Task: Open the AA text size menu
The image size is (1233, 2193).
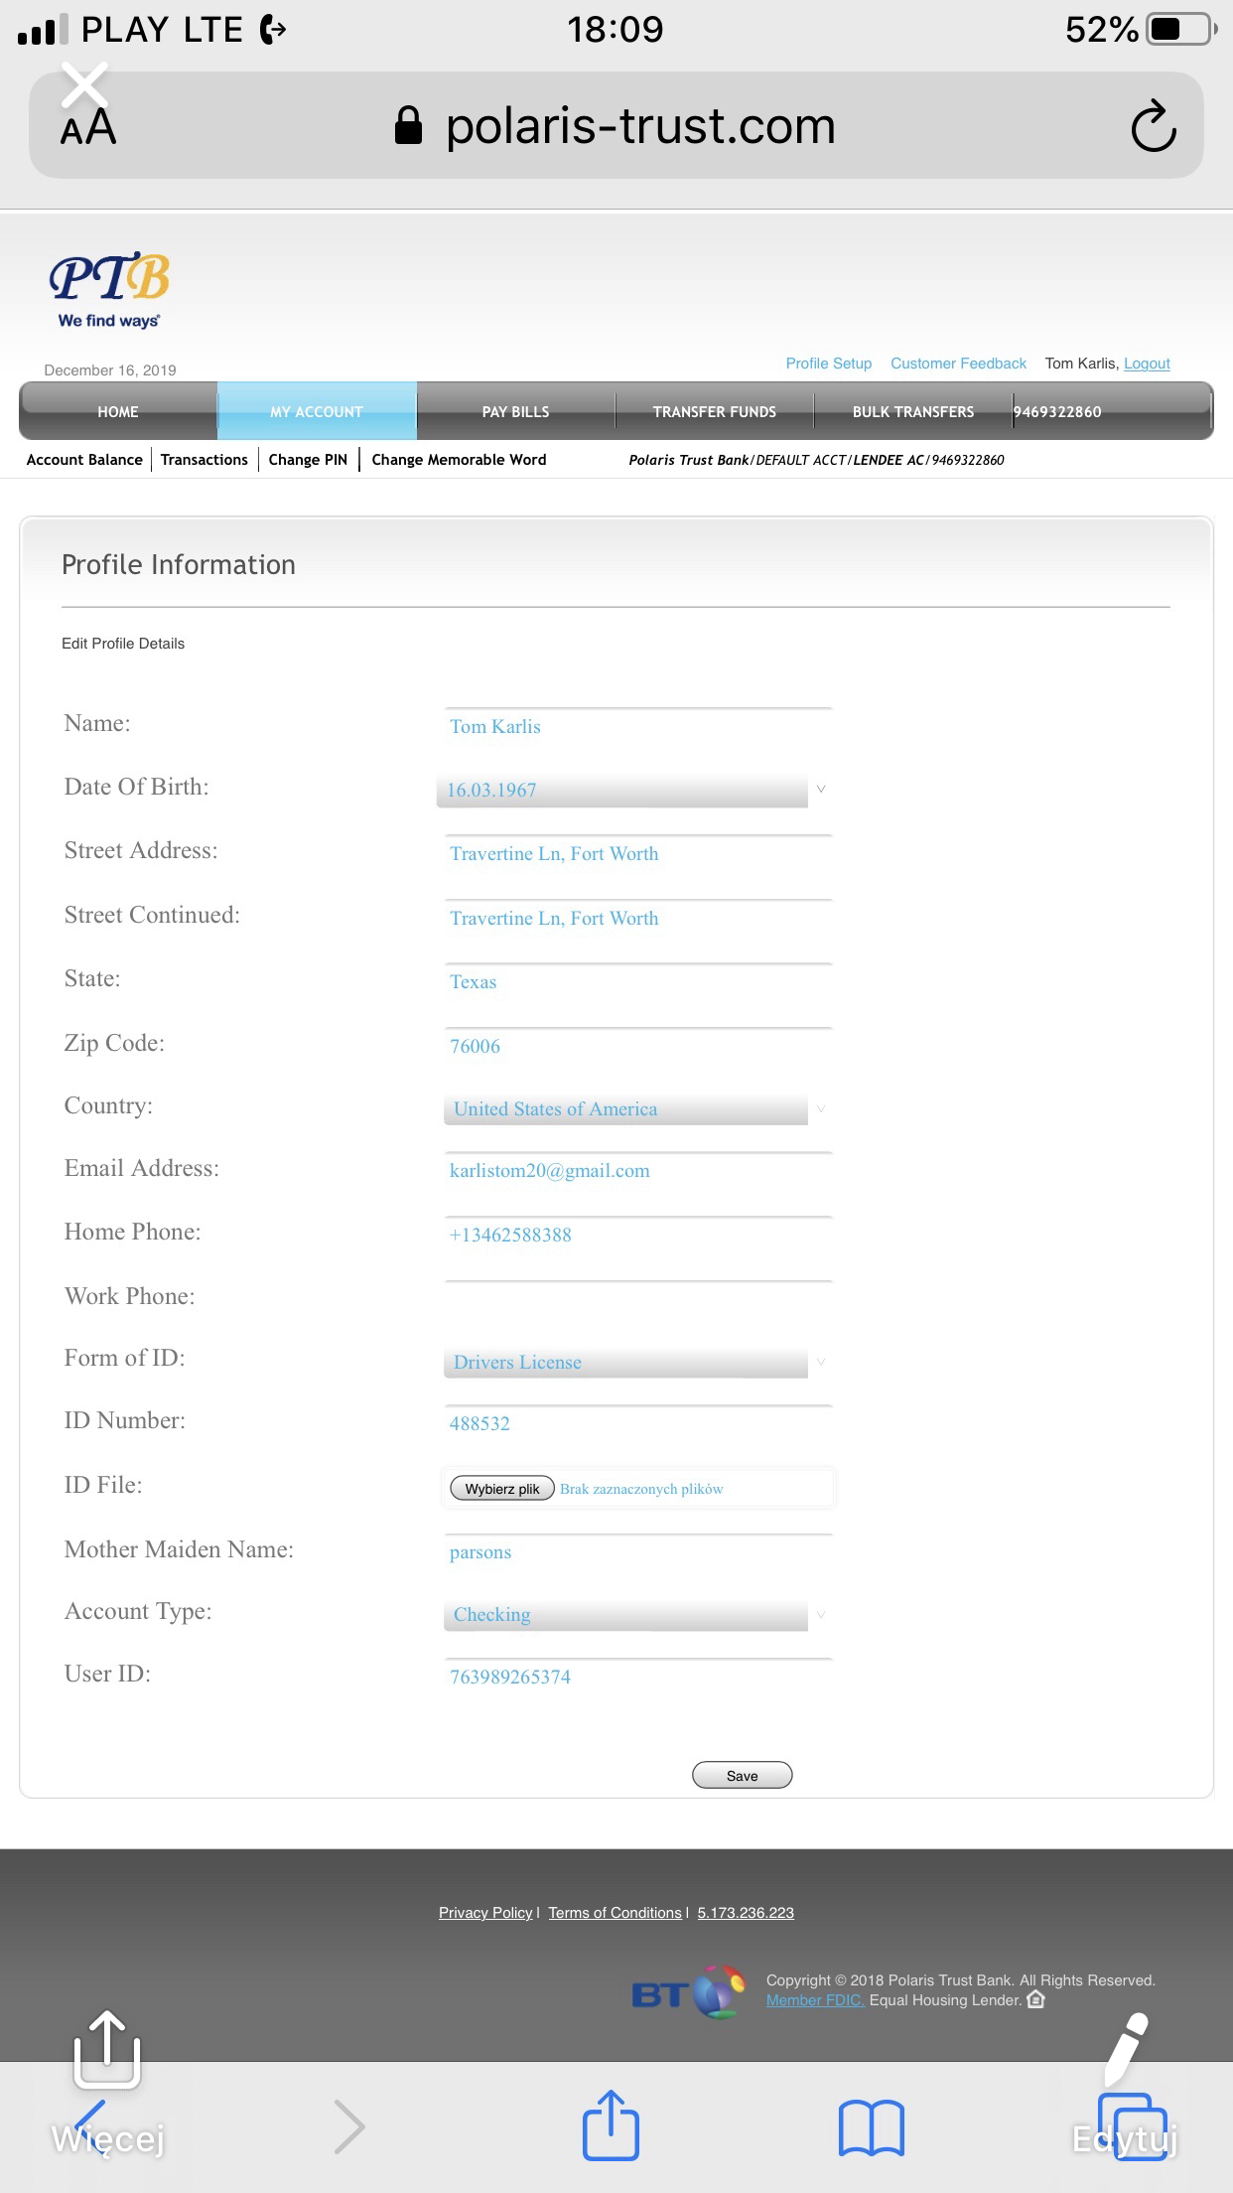Action: pyautogui.click(x=88, y=128)
